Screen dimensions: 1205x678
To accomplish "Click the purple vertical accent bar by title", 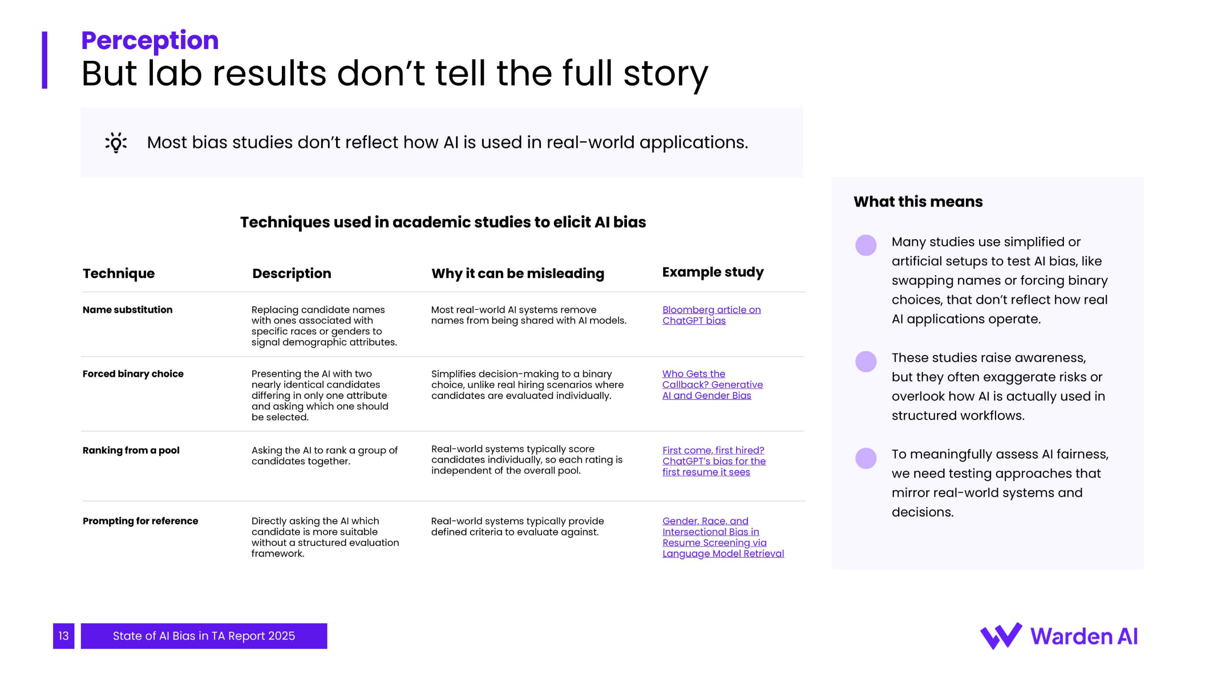I will point(45,60).
